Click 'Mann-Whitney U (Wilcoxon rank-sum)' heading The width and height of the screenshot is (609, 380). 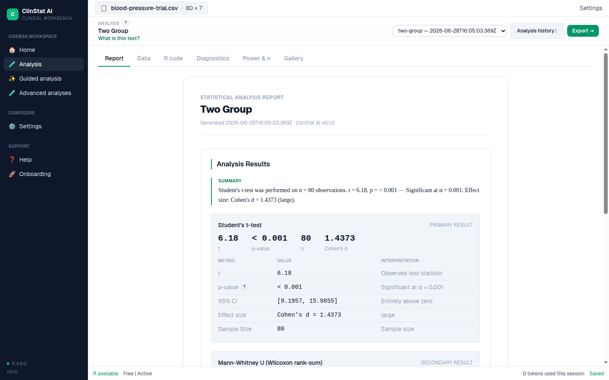click(x=270, y=363)
